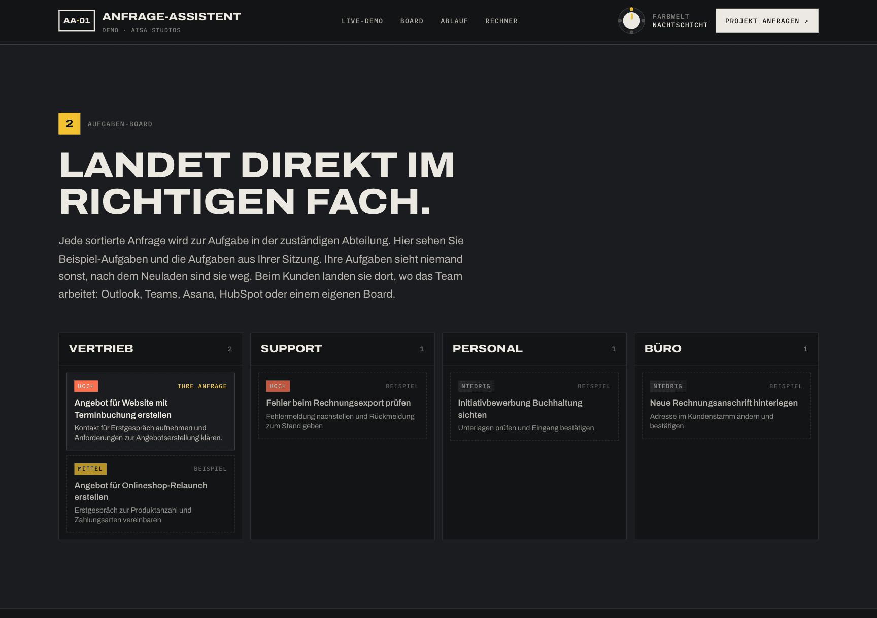Screen dimensions: 877x618
Task: Click Beispiel label on Rechnungsanschrift card
Action: point(786,386)
